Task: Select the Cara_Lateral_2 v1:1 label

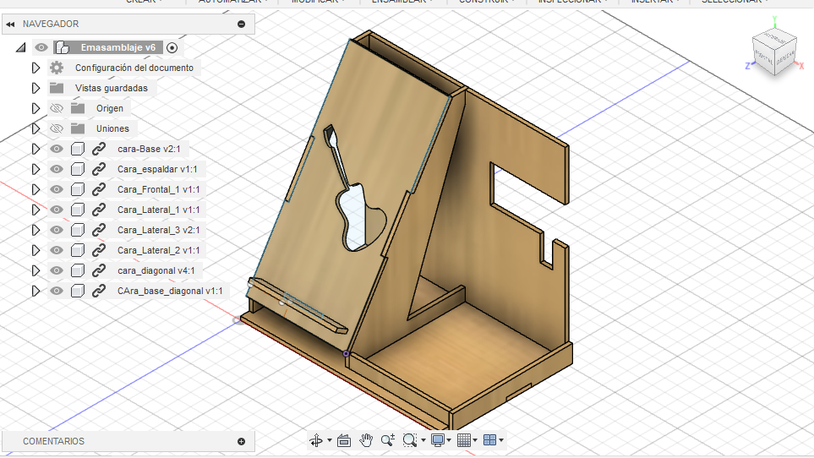Action: coord(158,250)
